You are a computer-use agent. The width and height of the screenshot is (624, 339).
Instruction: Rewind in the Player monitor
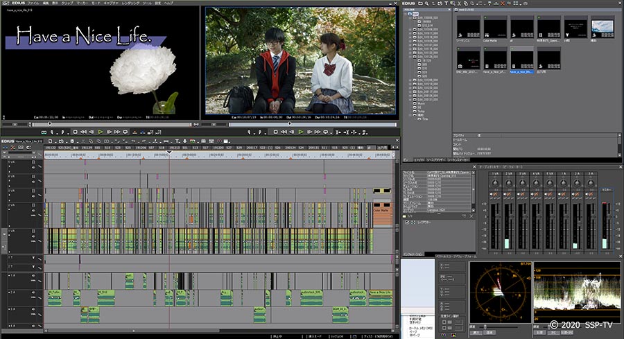[84, 132]
